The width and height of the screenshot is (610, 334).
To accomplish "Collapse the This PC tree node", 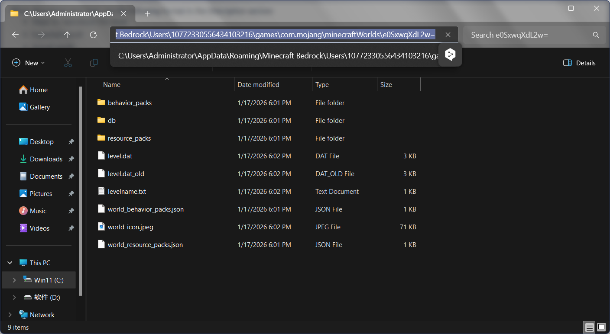I will tap(10, 263).
